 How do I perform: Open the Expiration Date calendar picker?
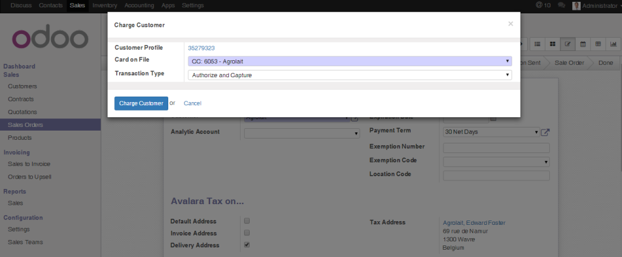tap(493, 118)
